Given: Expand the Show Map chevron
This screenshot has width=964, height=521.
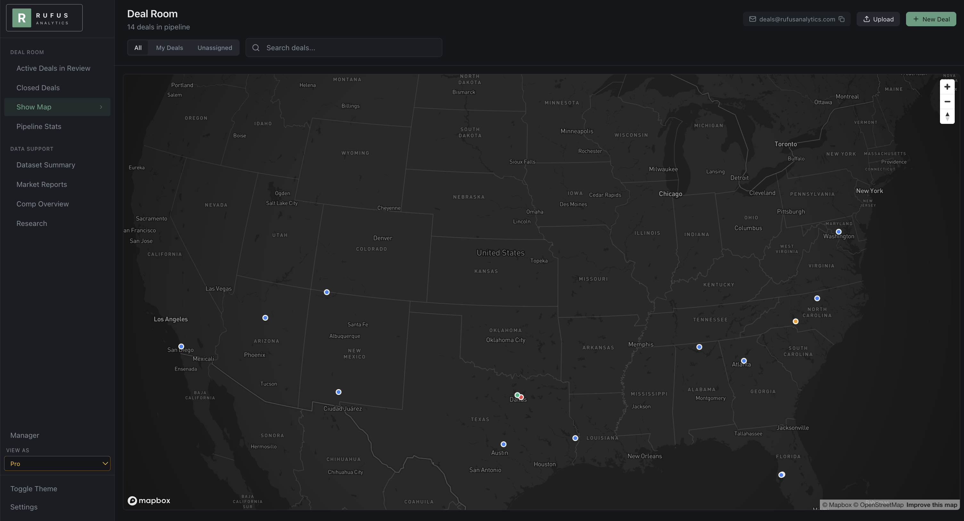Looking at the screenshot, I should 101,107.
